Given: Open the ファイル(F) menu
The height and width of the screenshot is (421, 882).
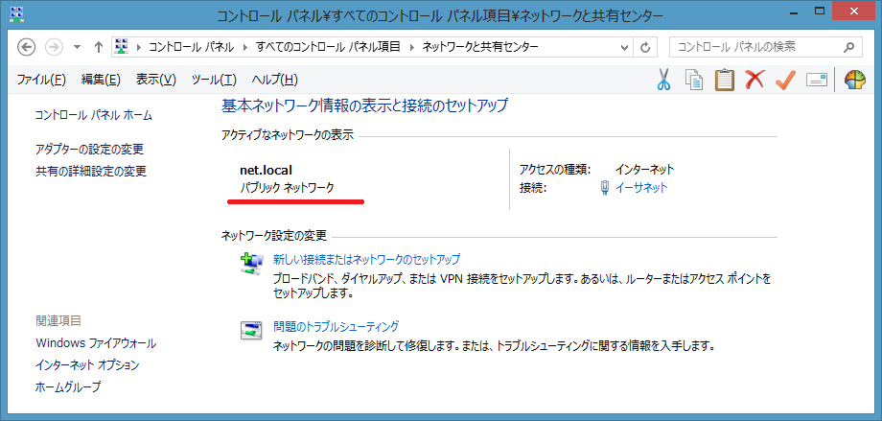Looking at the screenshot, I should [41, 80].
